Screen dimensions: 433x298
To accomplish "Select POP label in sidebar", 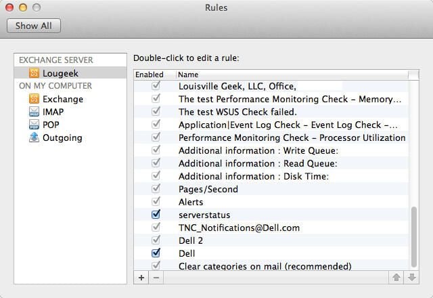I will click(51, 125).
